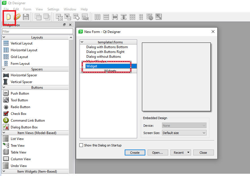Collapse the templates\forms tree section
250x176 pixels.
point(82,42)
